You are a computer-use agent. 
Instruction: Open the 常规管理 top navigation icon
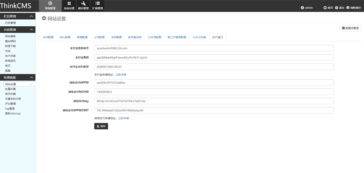tap(50, 4)
